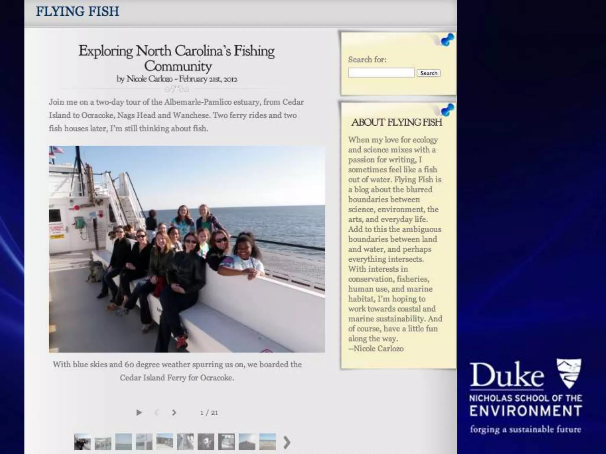
Task: Click the blue pushpin on About Flying Fish note
Action: coord(447,109)
